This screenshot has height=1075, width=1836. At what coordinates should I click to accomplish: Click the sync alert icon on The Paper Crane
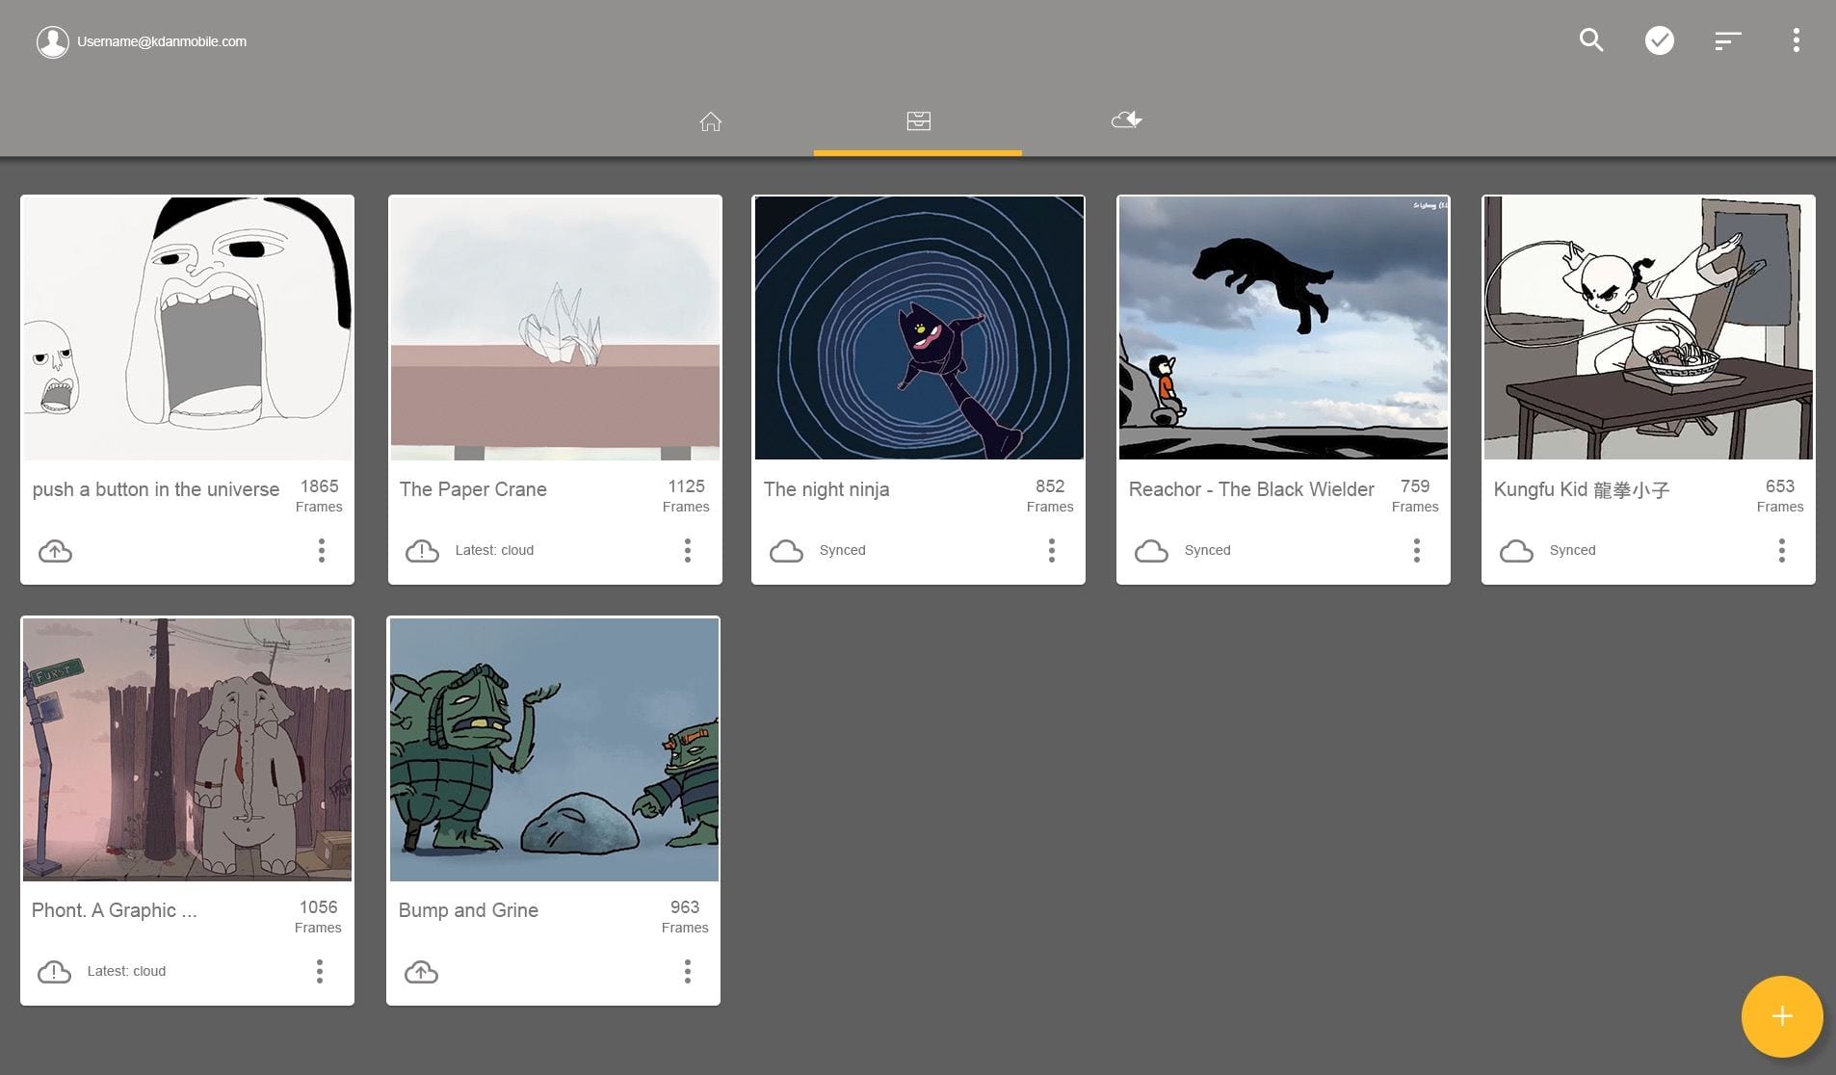pyautogui.click(x=422, y=550)
